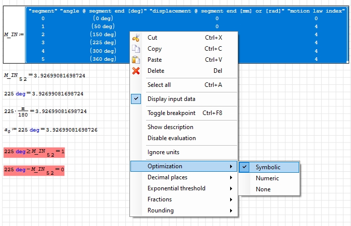Select Show description menu item
Screen dimensions: 351x226
[170, 127]
